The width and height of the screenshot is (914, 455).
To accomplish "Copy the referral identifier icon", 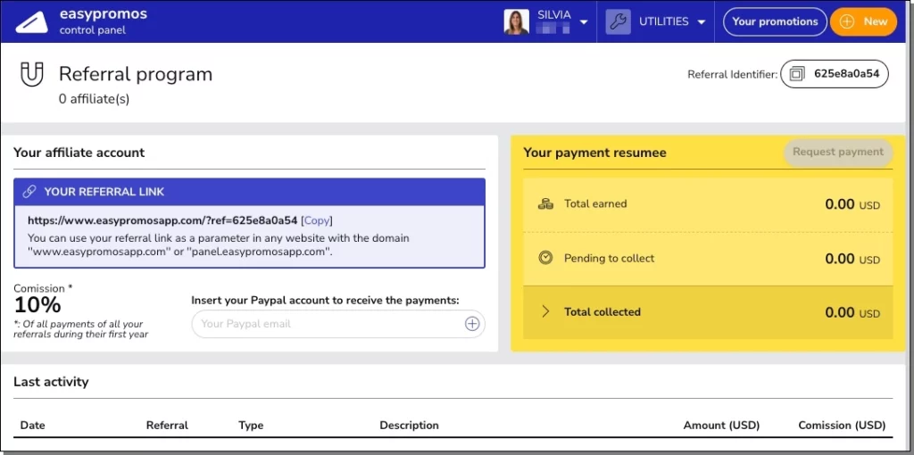I will click(x=797, y=74).
